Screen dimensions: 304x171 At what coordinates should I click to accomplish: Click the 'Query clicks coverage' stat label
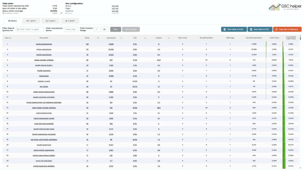[12, 11]
